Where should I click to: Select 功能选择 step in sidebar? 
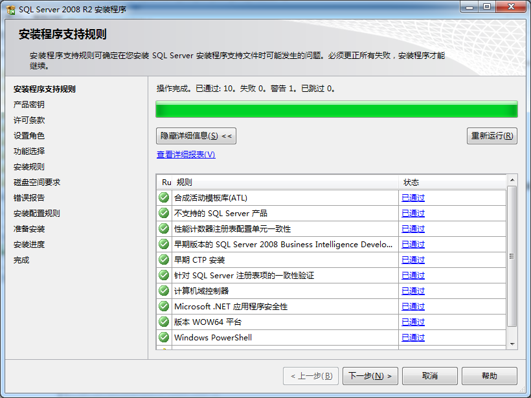tap(28, 151)
